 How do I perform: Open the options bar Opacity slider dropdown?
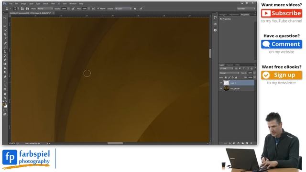(x=68, y=9)
